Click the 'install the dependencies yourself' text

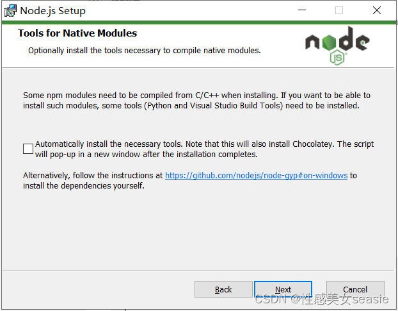click(x=84, y=186)
